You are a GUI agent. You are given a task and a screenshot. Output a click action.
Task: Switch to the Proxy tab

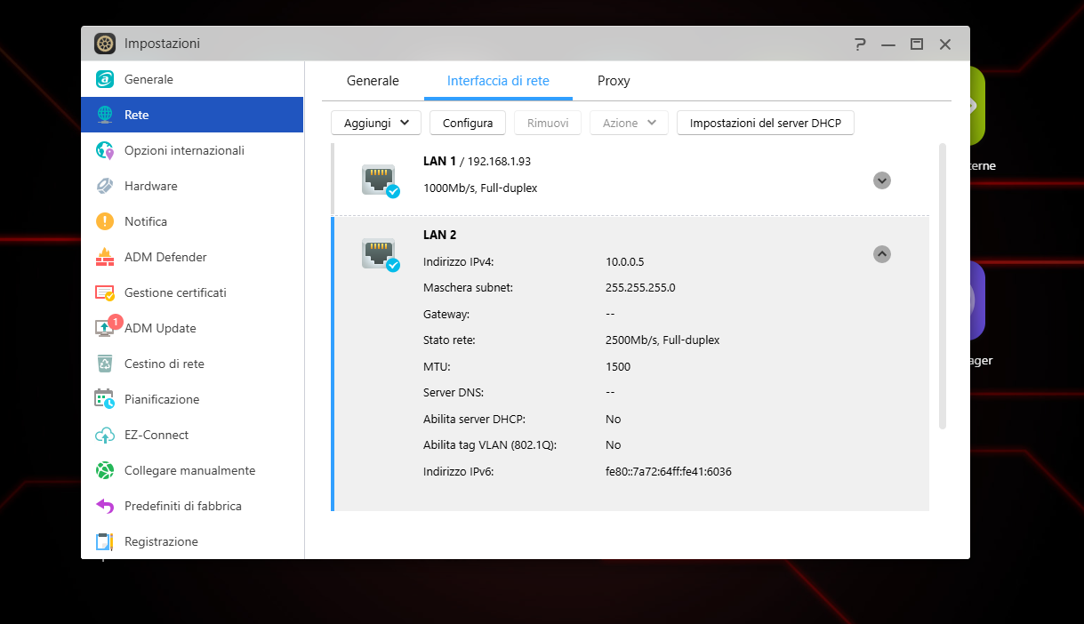click(x=614, y=81)
